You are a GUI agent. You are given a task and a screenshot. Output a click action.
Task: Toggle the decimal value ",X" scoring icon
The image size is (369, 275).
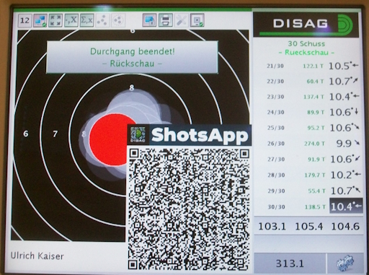pyautogui.click(x=71, y=20)
